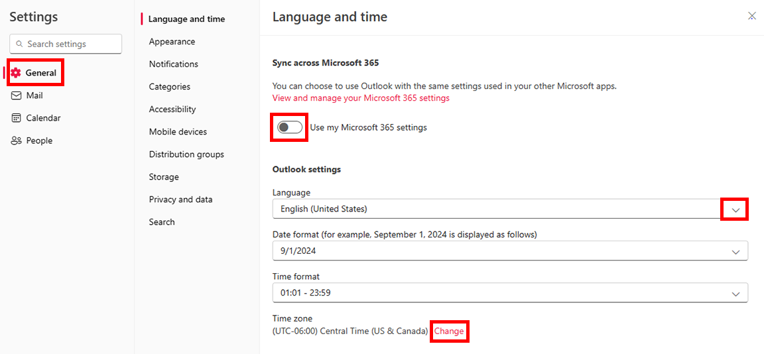Click the Calendar icon in sidebar

[17, 118]
